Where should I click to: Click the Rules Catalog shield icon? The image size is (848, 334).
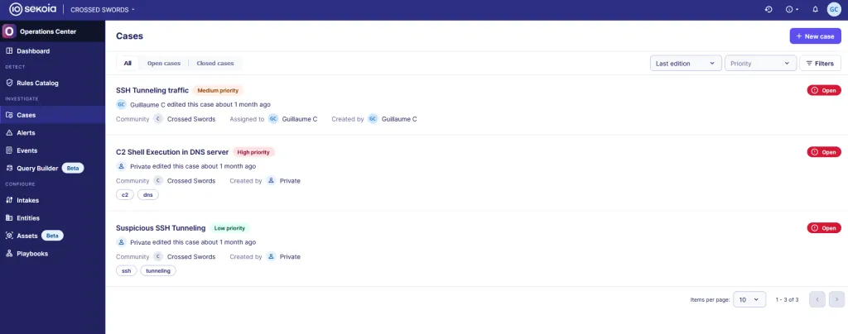point(8,83)
